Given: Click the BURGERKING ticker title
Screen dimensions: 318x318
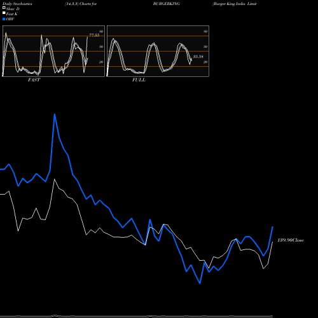Looking at the screenshot, I should point(167,4).
